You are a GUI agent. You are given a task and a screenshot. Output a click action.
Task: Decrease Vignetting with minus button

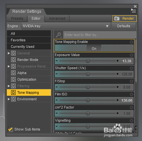(56, 126)
